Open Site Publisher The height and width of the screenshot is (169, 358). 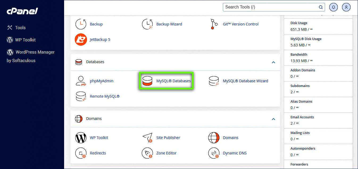point(168,138)
